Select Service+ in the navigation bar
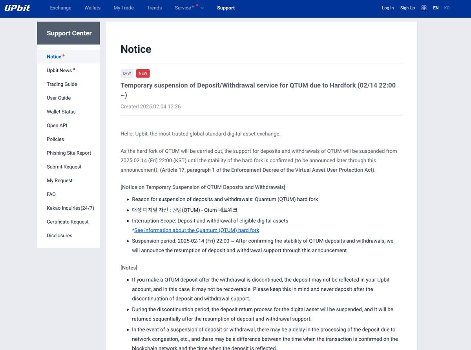471x350 pixels. pos(184,8)
